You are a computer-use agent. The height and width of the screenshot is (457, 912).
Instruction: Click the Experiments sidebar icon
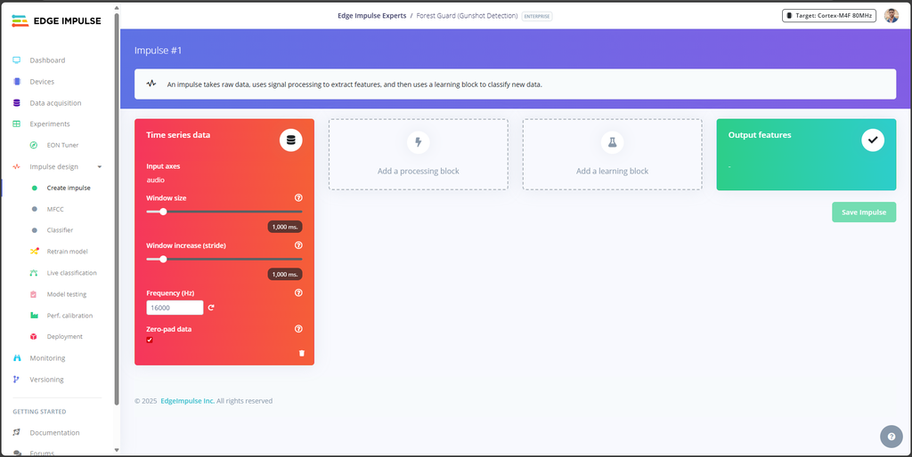[17, 124]
